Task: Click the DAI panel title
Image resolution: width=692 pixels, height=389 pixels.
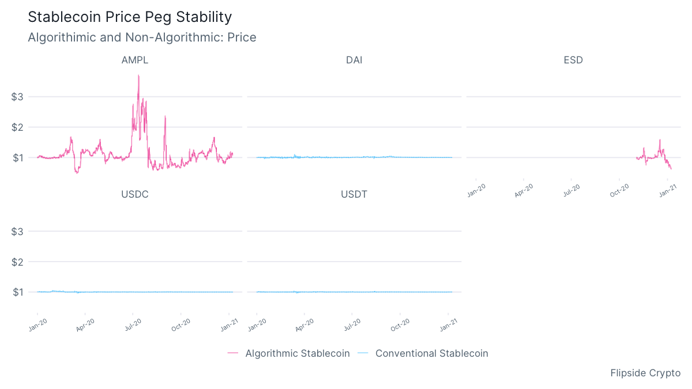Action: [354, 60]
